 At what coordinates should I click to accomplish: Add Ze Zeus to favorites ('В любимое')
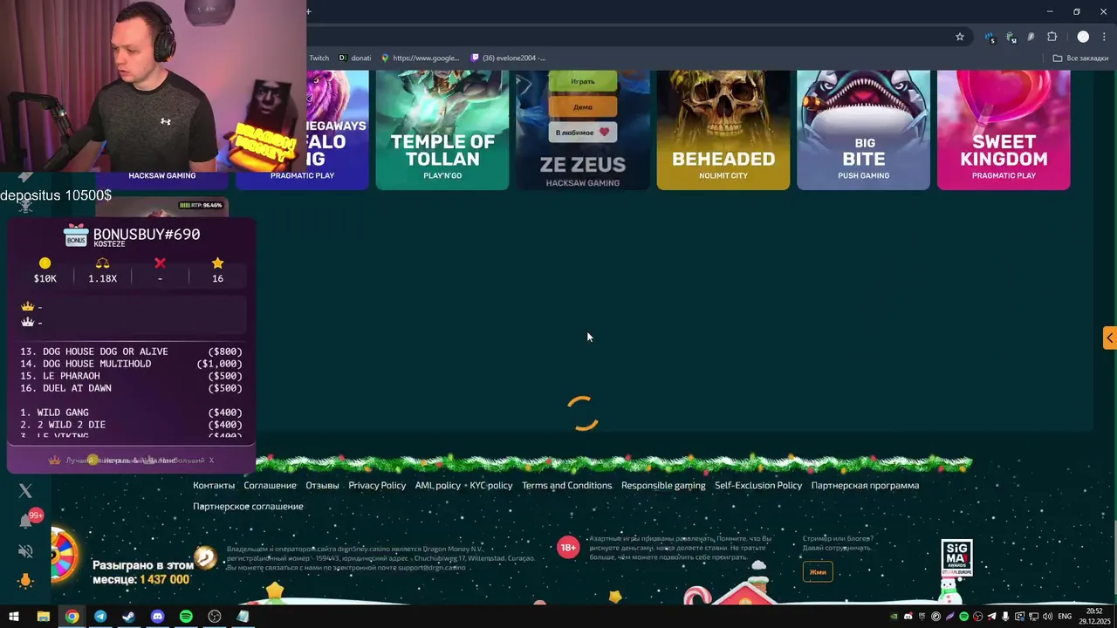[x=583, y=133]
